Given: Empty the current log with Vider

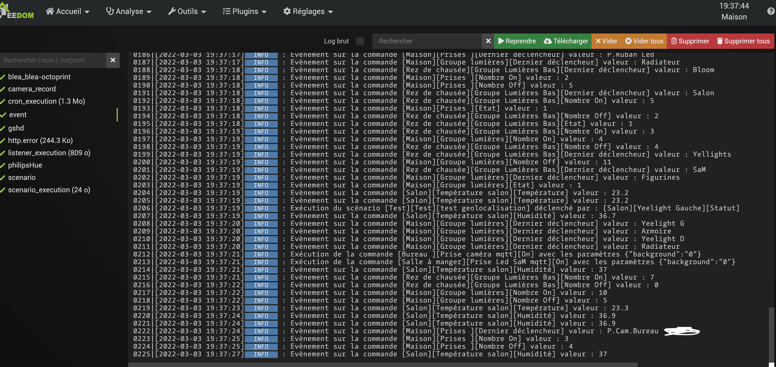Looking at the screenshot, I should tap(606, 41).
